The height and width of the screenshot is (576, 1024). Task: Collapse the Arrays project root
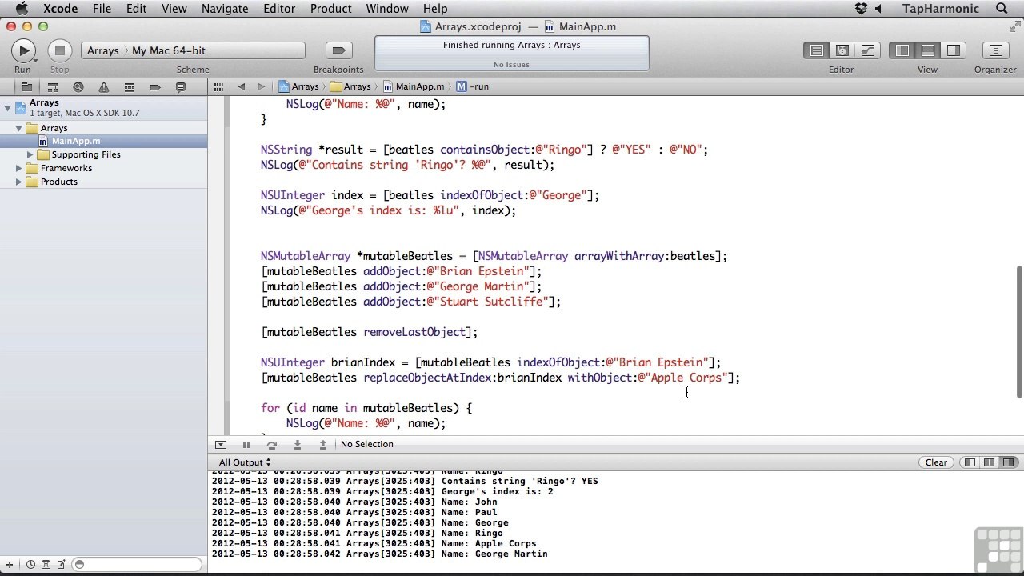click(x=7, y=107)
